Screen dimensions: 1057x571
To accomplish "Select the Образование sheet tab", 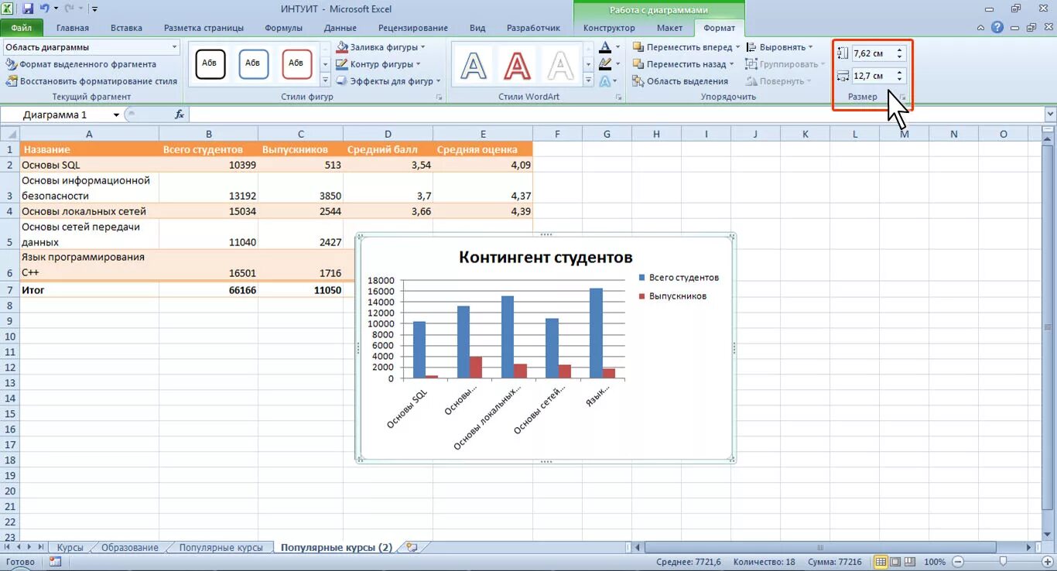I will click(x=130, y=547).
